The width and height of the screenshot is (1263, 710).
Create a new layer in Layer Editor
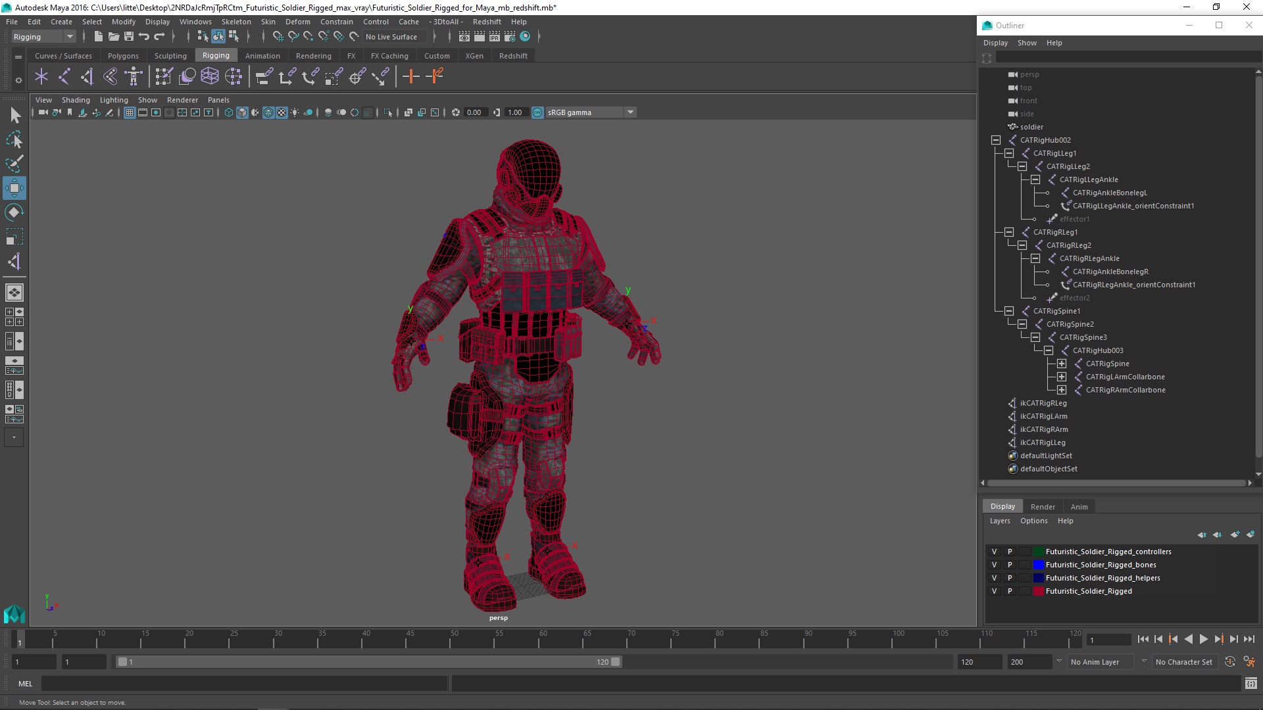pos(1235,534)
